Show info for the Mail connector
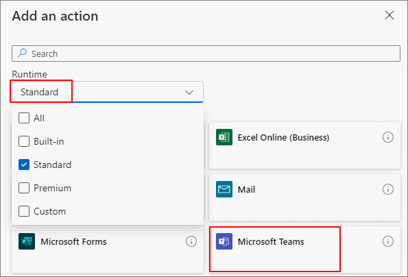This screenshot has width=408, height=277. pos(387,189)
